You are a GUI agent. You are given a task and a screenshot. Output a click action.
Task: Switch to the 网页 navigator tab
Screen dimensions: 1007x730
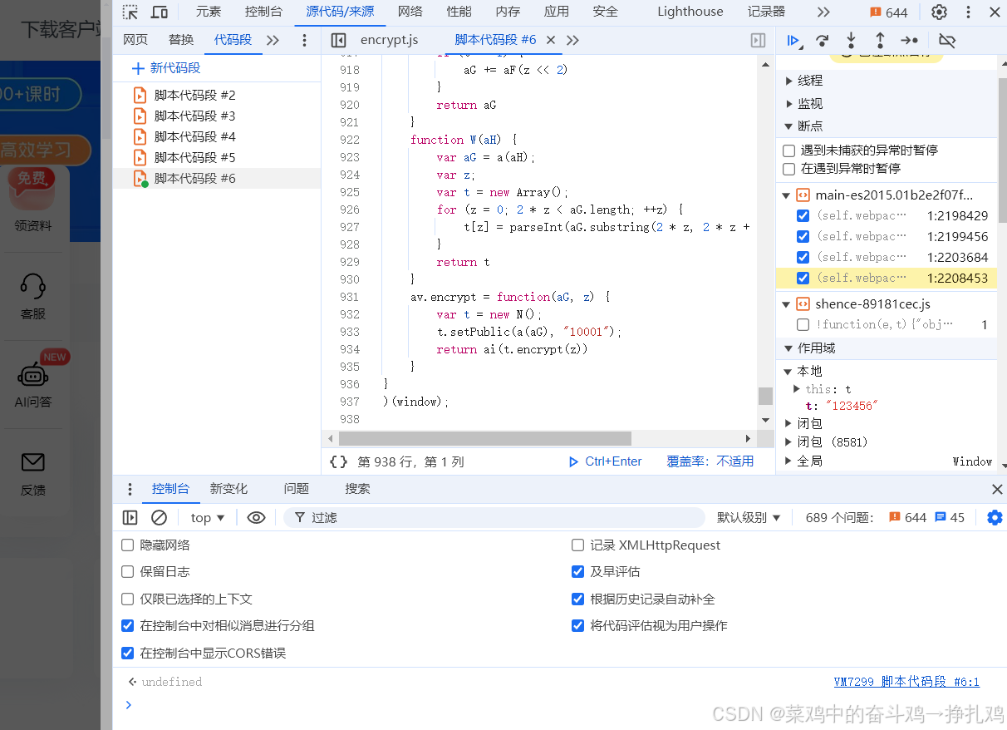click(x=135, y=40)
